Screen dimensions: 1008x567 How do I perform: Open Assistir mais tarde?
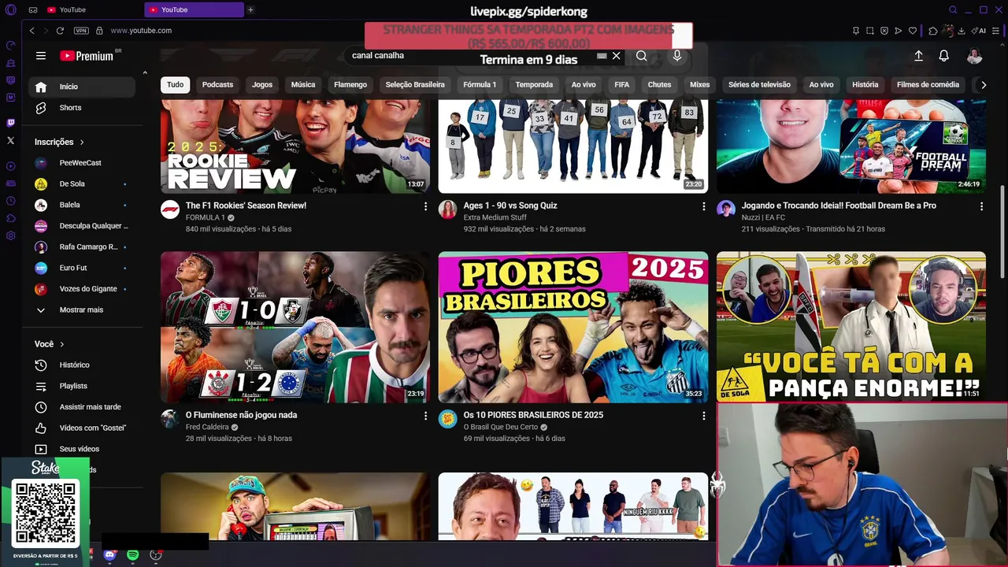coord(82,407)
